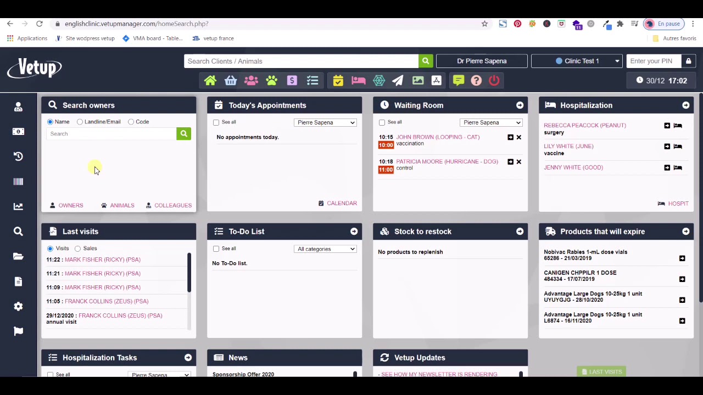Open the image gallery toolbar icon
703x395 pixels.
click(418, 81)
